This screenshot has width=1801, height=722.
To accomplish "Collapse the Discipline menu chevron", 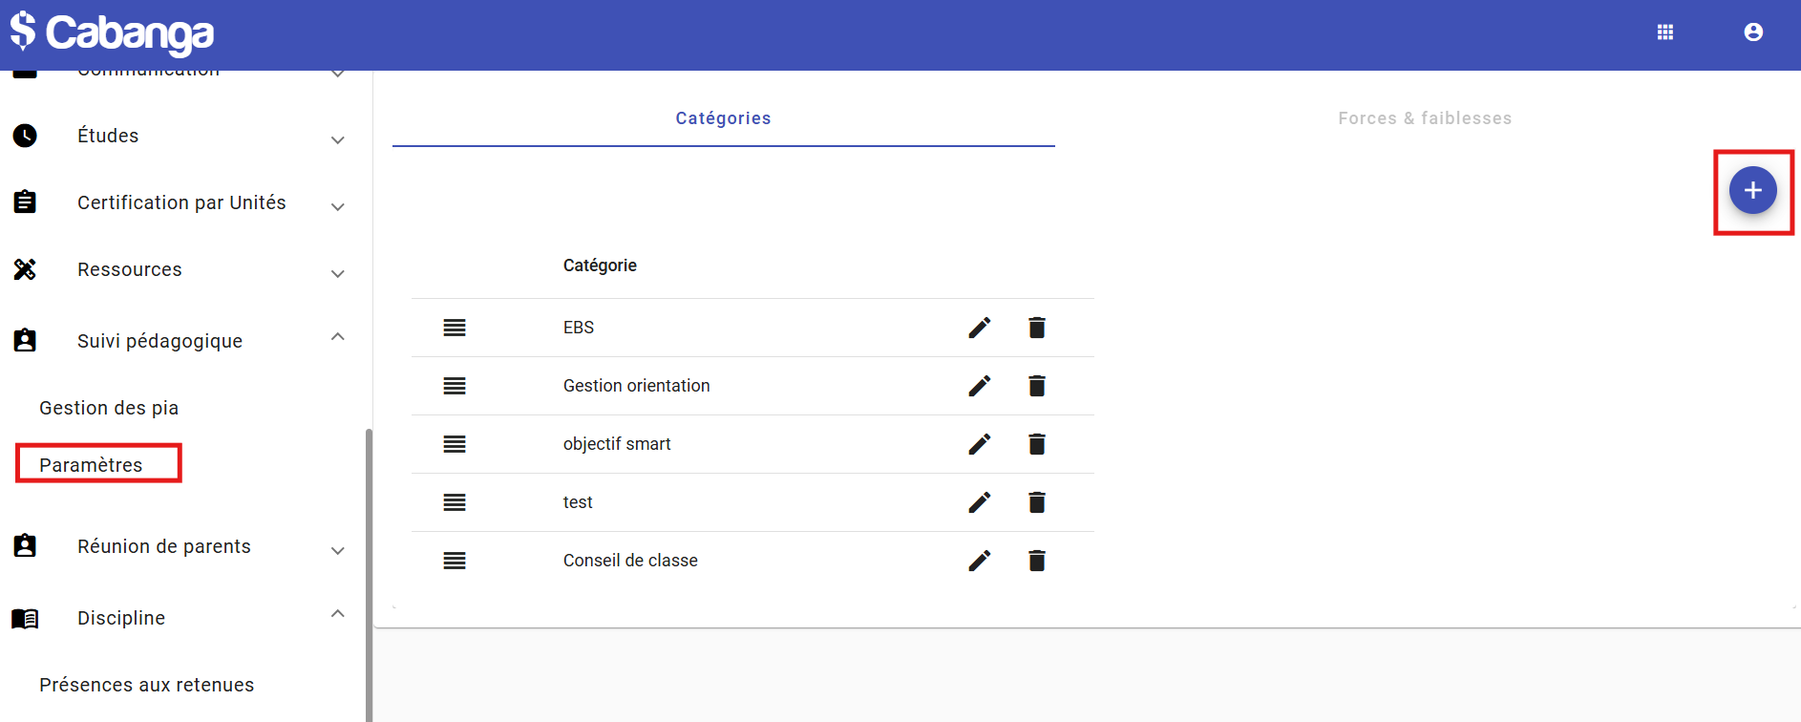I will 338,613.
